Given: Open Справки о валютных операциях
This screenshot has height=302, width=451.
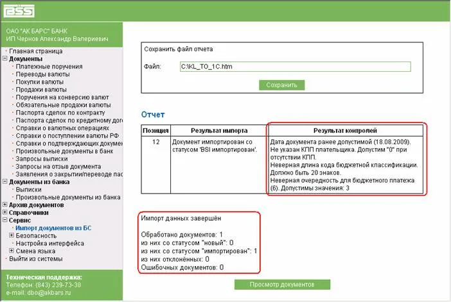Looking at the screenshot, I should pyautogui.click(x=62, y=128).
